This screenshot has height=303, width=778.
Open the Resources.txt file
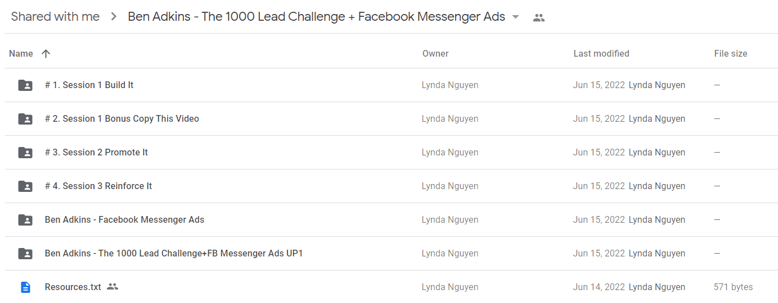point(73,287)
